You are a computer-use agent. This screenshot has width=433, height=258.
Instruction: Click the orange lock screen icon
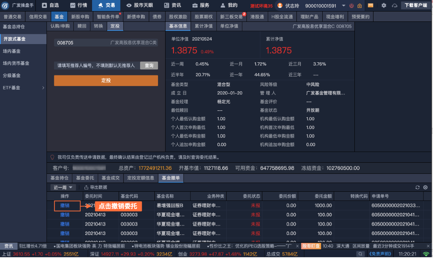point(360,6)
